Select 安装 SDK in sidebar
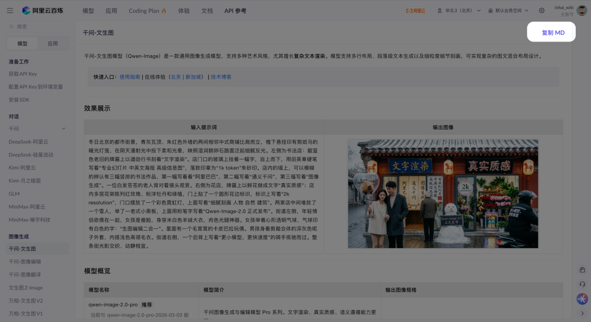Viewport: 591px width, 322px height. (x=19, y=100)
